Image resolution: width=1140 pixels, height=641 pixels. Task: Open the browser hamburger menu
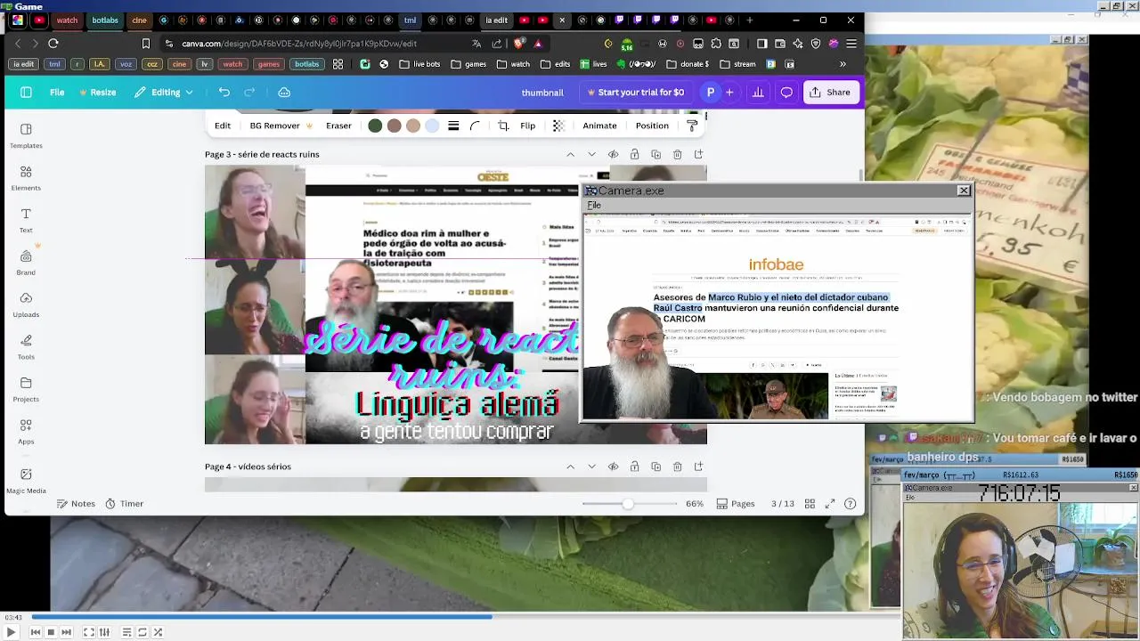click(851, 43)
